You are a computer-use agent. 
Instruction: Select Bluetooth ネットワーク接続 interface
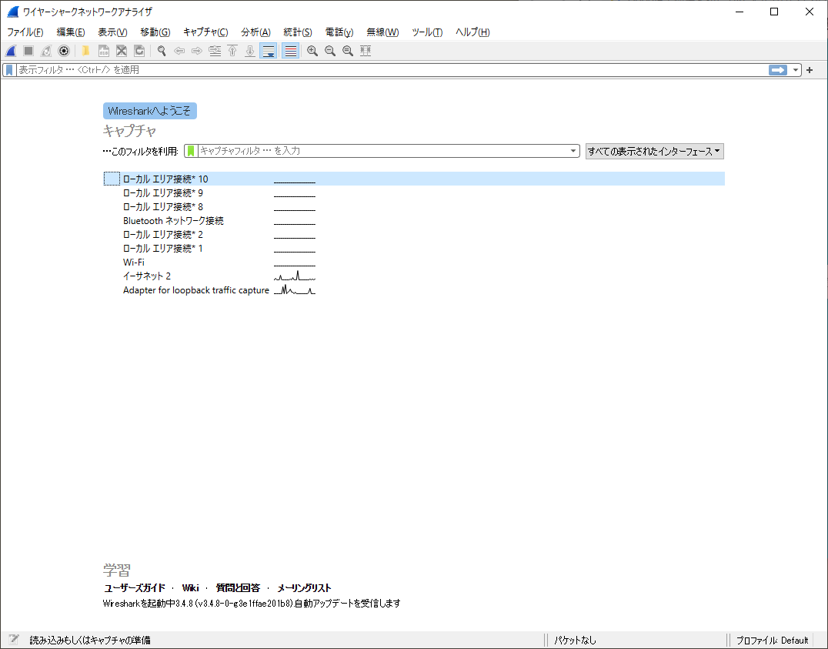click(x=414, y=220)
